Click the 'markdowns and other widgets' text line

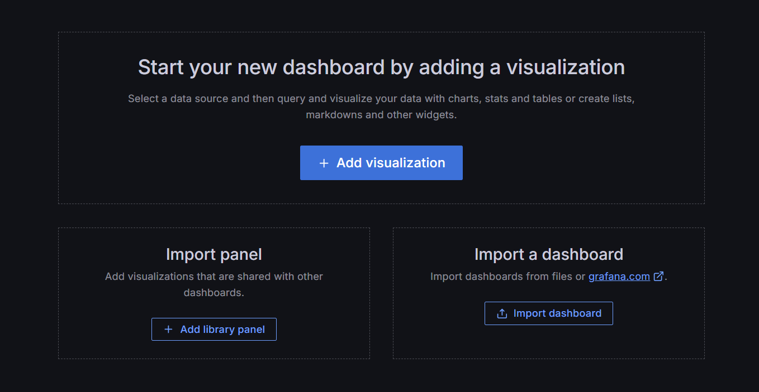381,115
